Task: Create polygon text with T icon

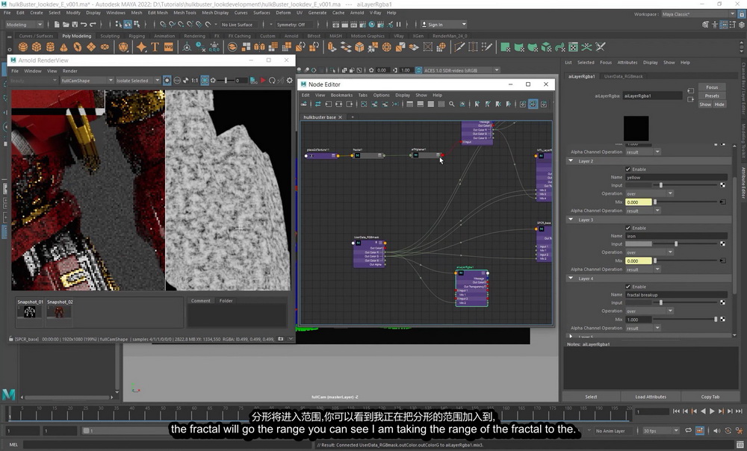Action: 155,47
